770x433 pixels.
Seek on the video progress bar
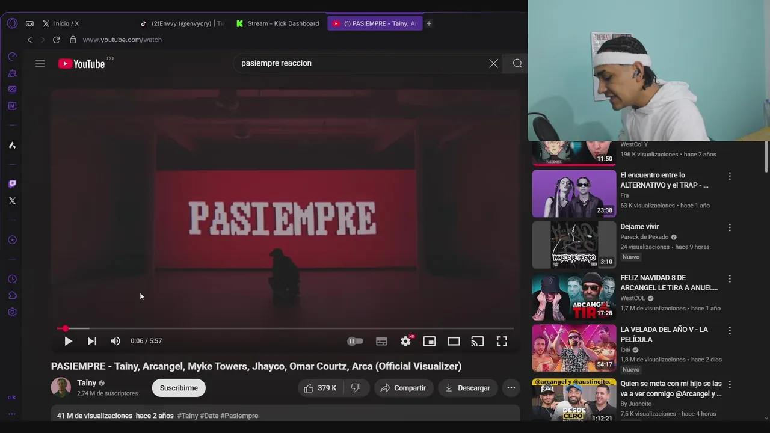(285, 328)
